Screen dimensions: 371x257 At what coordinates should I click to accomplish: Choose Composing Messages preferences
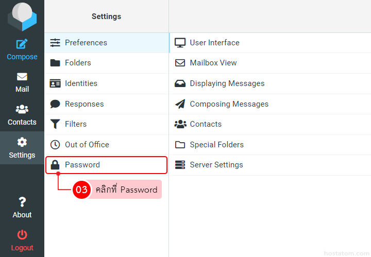click(x=229, y=104)
